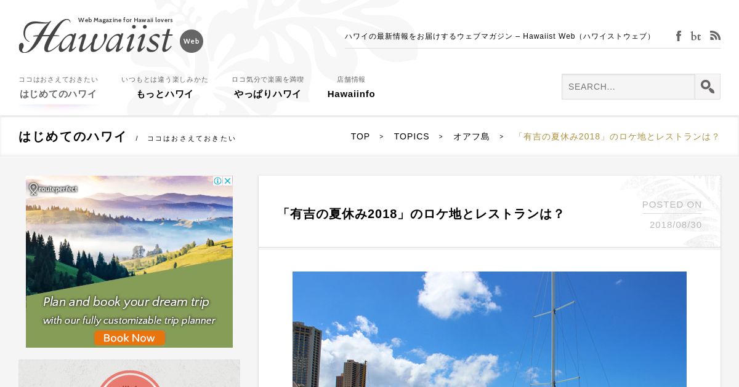The height and width of the screenshot is (387, 739).
Task: Click the magnifying glass search button
Action: [x=708, y=87]
